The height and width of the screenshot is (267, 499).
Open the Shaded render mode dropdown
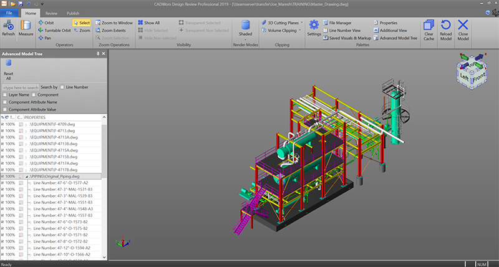pos(246,34)
